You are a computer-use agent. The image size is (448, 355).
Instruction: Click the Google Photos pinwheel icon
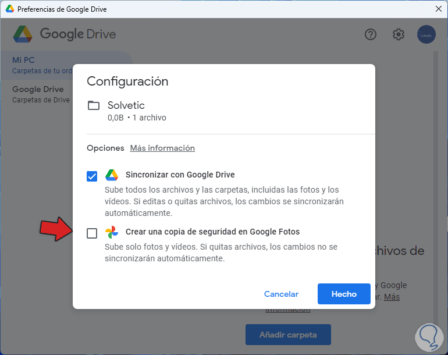pos(112,232)
